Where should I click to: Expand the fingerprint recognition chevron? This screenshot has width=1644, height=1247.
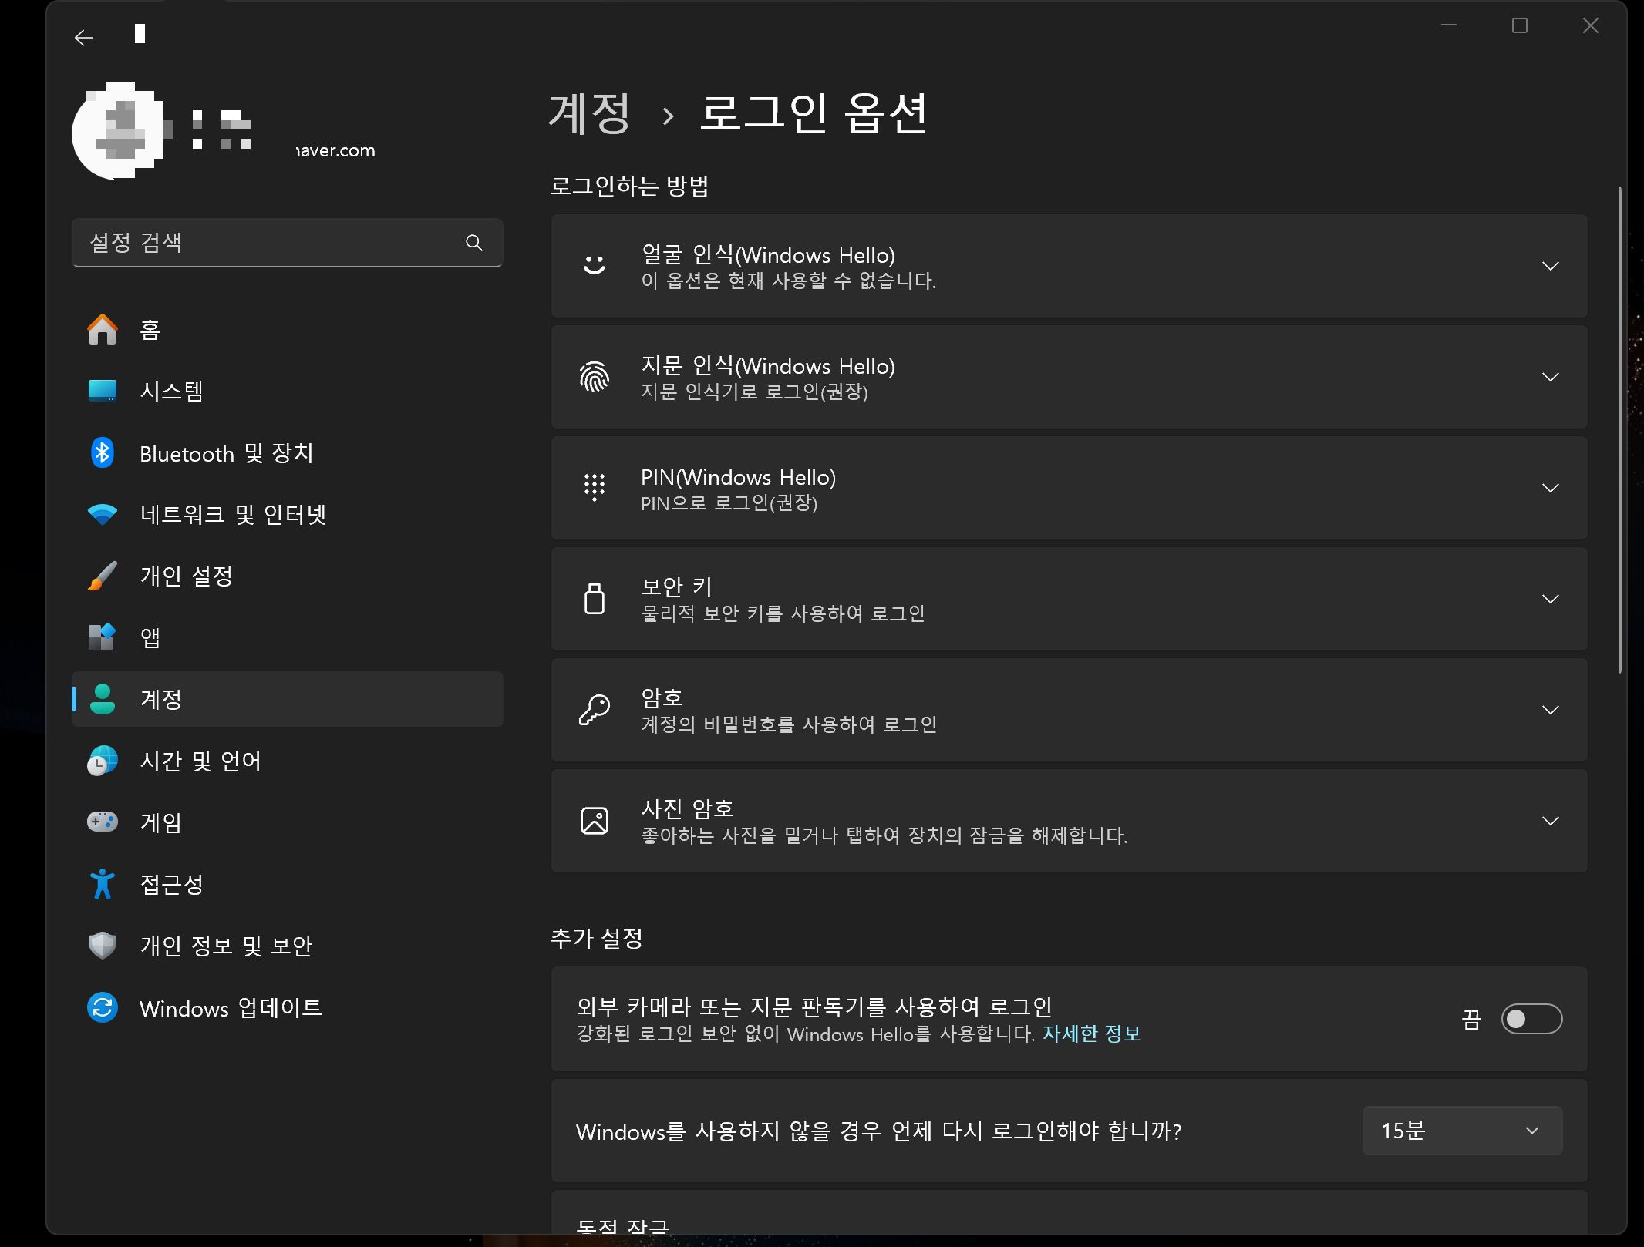[1550, 377]
